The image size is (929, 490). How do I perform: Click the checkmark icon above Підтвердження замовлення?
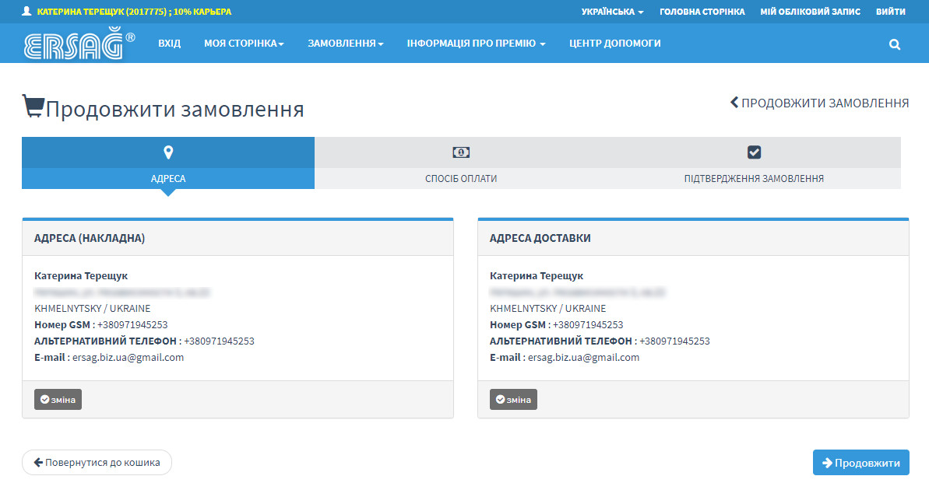[x=754, y=152]
